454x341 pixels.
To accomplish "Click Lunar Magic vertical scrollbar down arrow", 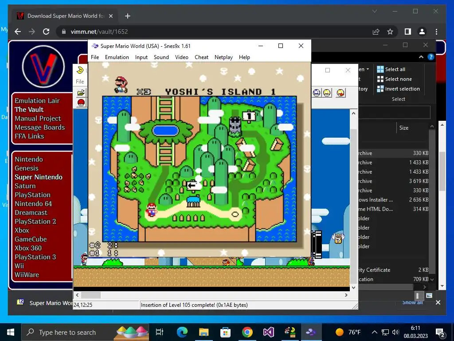I will (x=353, y=287).
